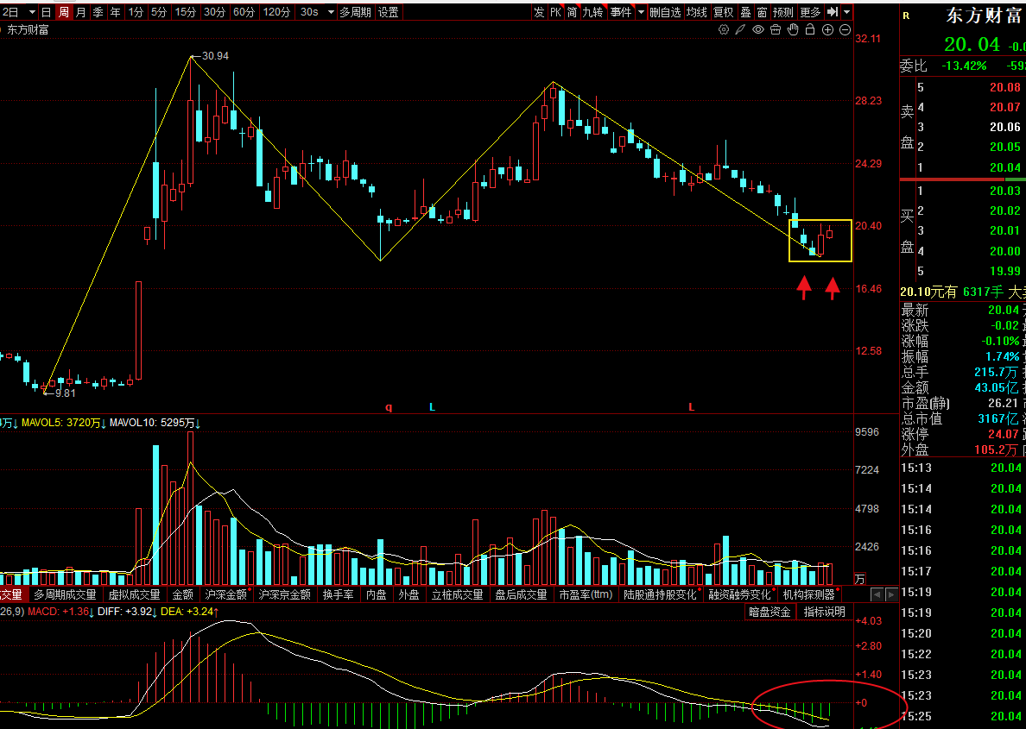Click the 预测 forecast button
Screen dimensions: 1026x729
[x=783, y=12]
